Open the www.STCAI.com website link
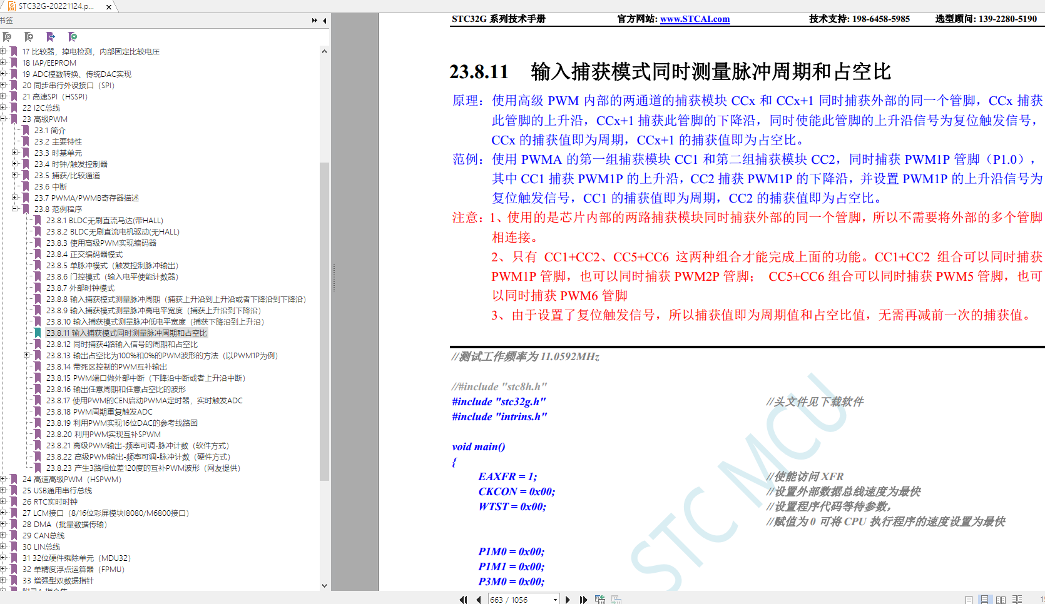 [x=695, y=19]
